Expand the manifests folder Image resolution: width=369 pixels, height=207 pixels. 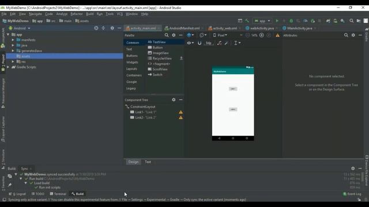[13, 40]
